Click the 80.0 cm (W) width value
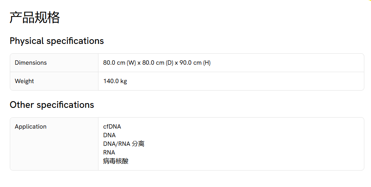Viewport: 371px width, 187px height. pyautogui.click(x=119, y=63)
